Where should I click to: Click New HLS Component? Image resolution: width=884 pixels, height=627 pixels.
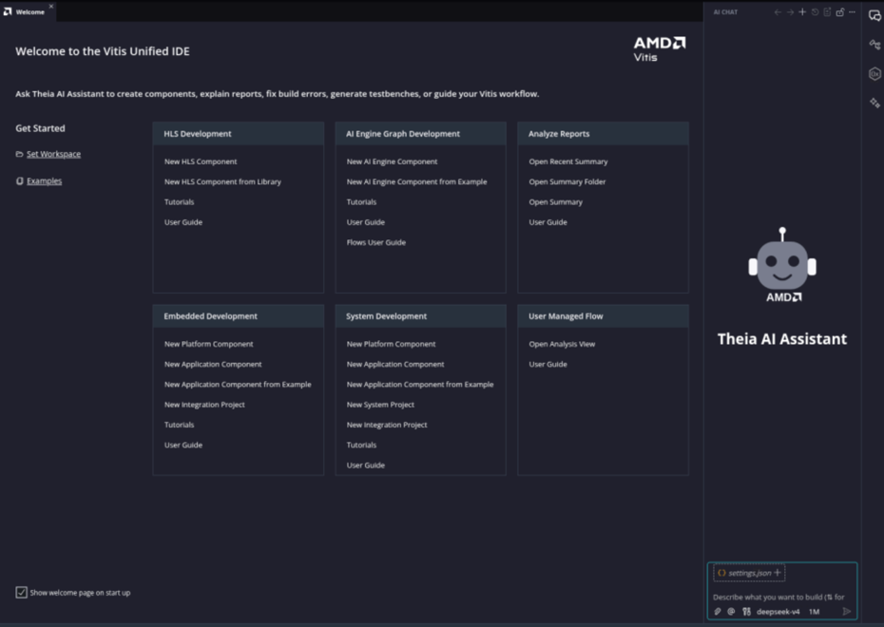[x=201, y=161]
